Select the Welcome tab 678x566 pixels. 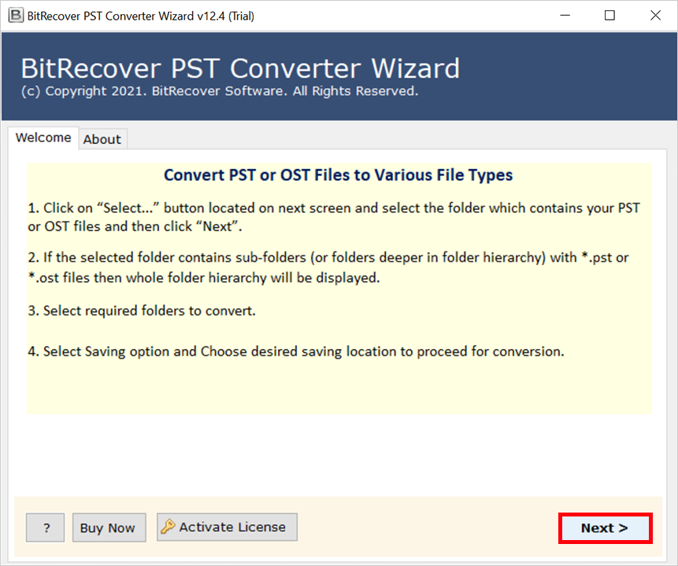[x=43, y=137]
